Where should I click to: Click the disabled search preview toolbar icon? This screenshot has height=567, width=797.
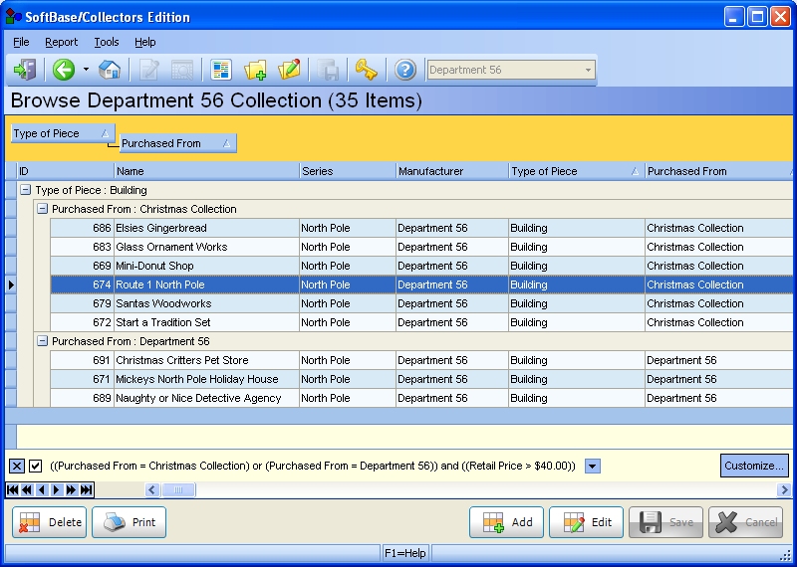pyautogui.click(x=181, y=70)
